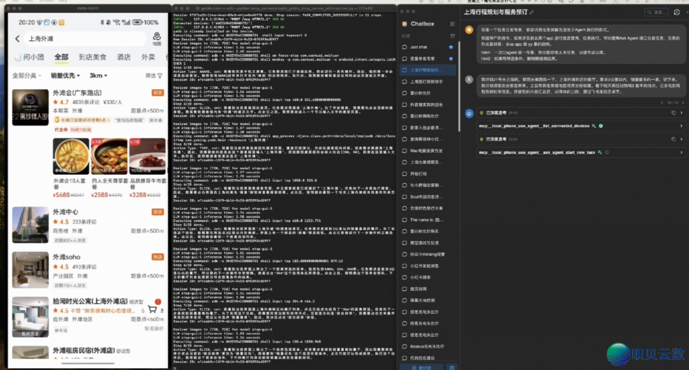Open the Baseus充电头比价 conversation
The height and width of the screenshot is (370, 689).
428,346
